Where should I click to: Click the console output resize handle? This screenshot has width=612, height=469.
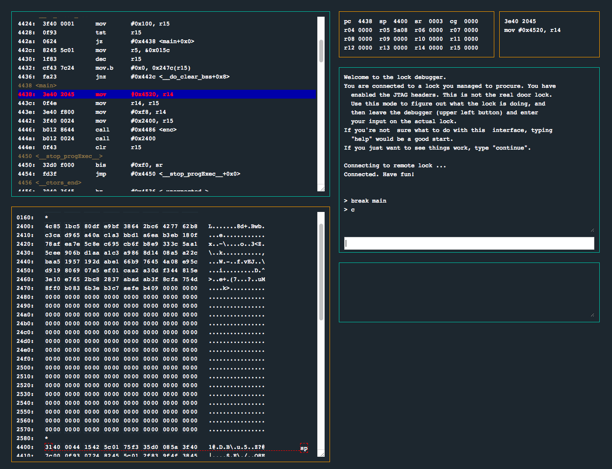click(592, 229)
